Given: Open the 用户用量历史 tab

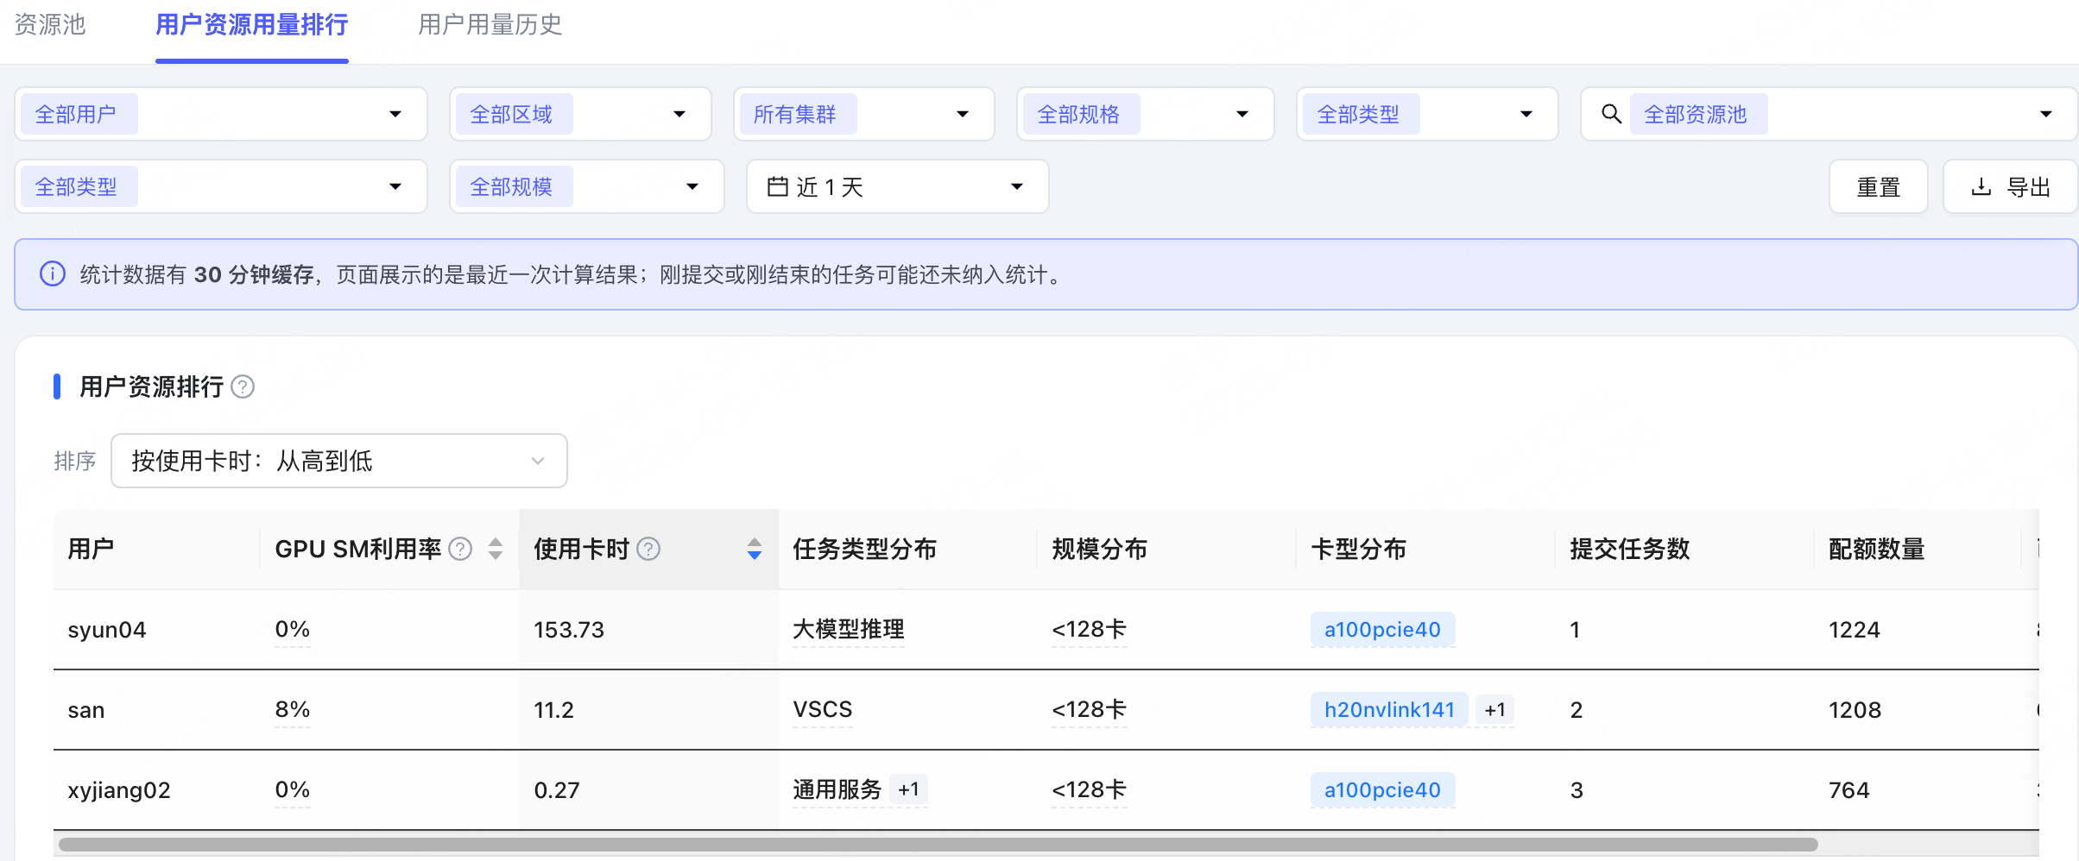Looking at the screenshot, I should click(490, 24).
